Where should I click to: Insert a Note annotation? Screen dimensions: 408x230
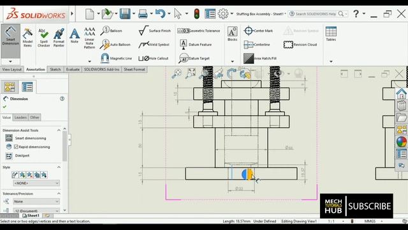pos(75,36)
